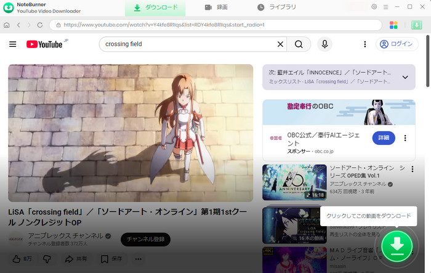
Task: Open the OBC ad banner
Action: pyautogui.click(x=339, y=112)
